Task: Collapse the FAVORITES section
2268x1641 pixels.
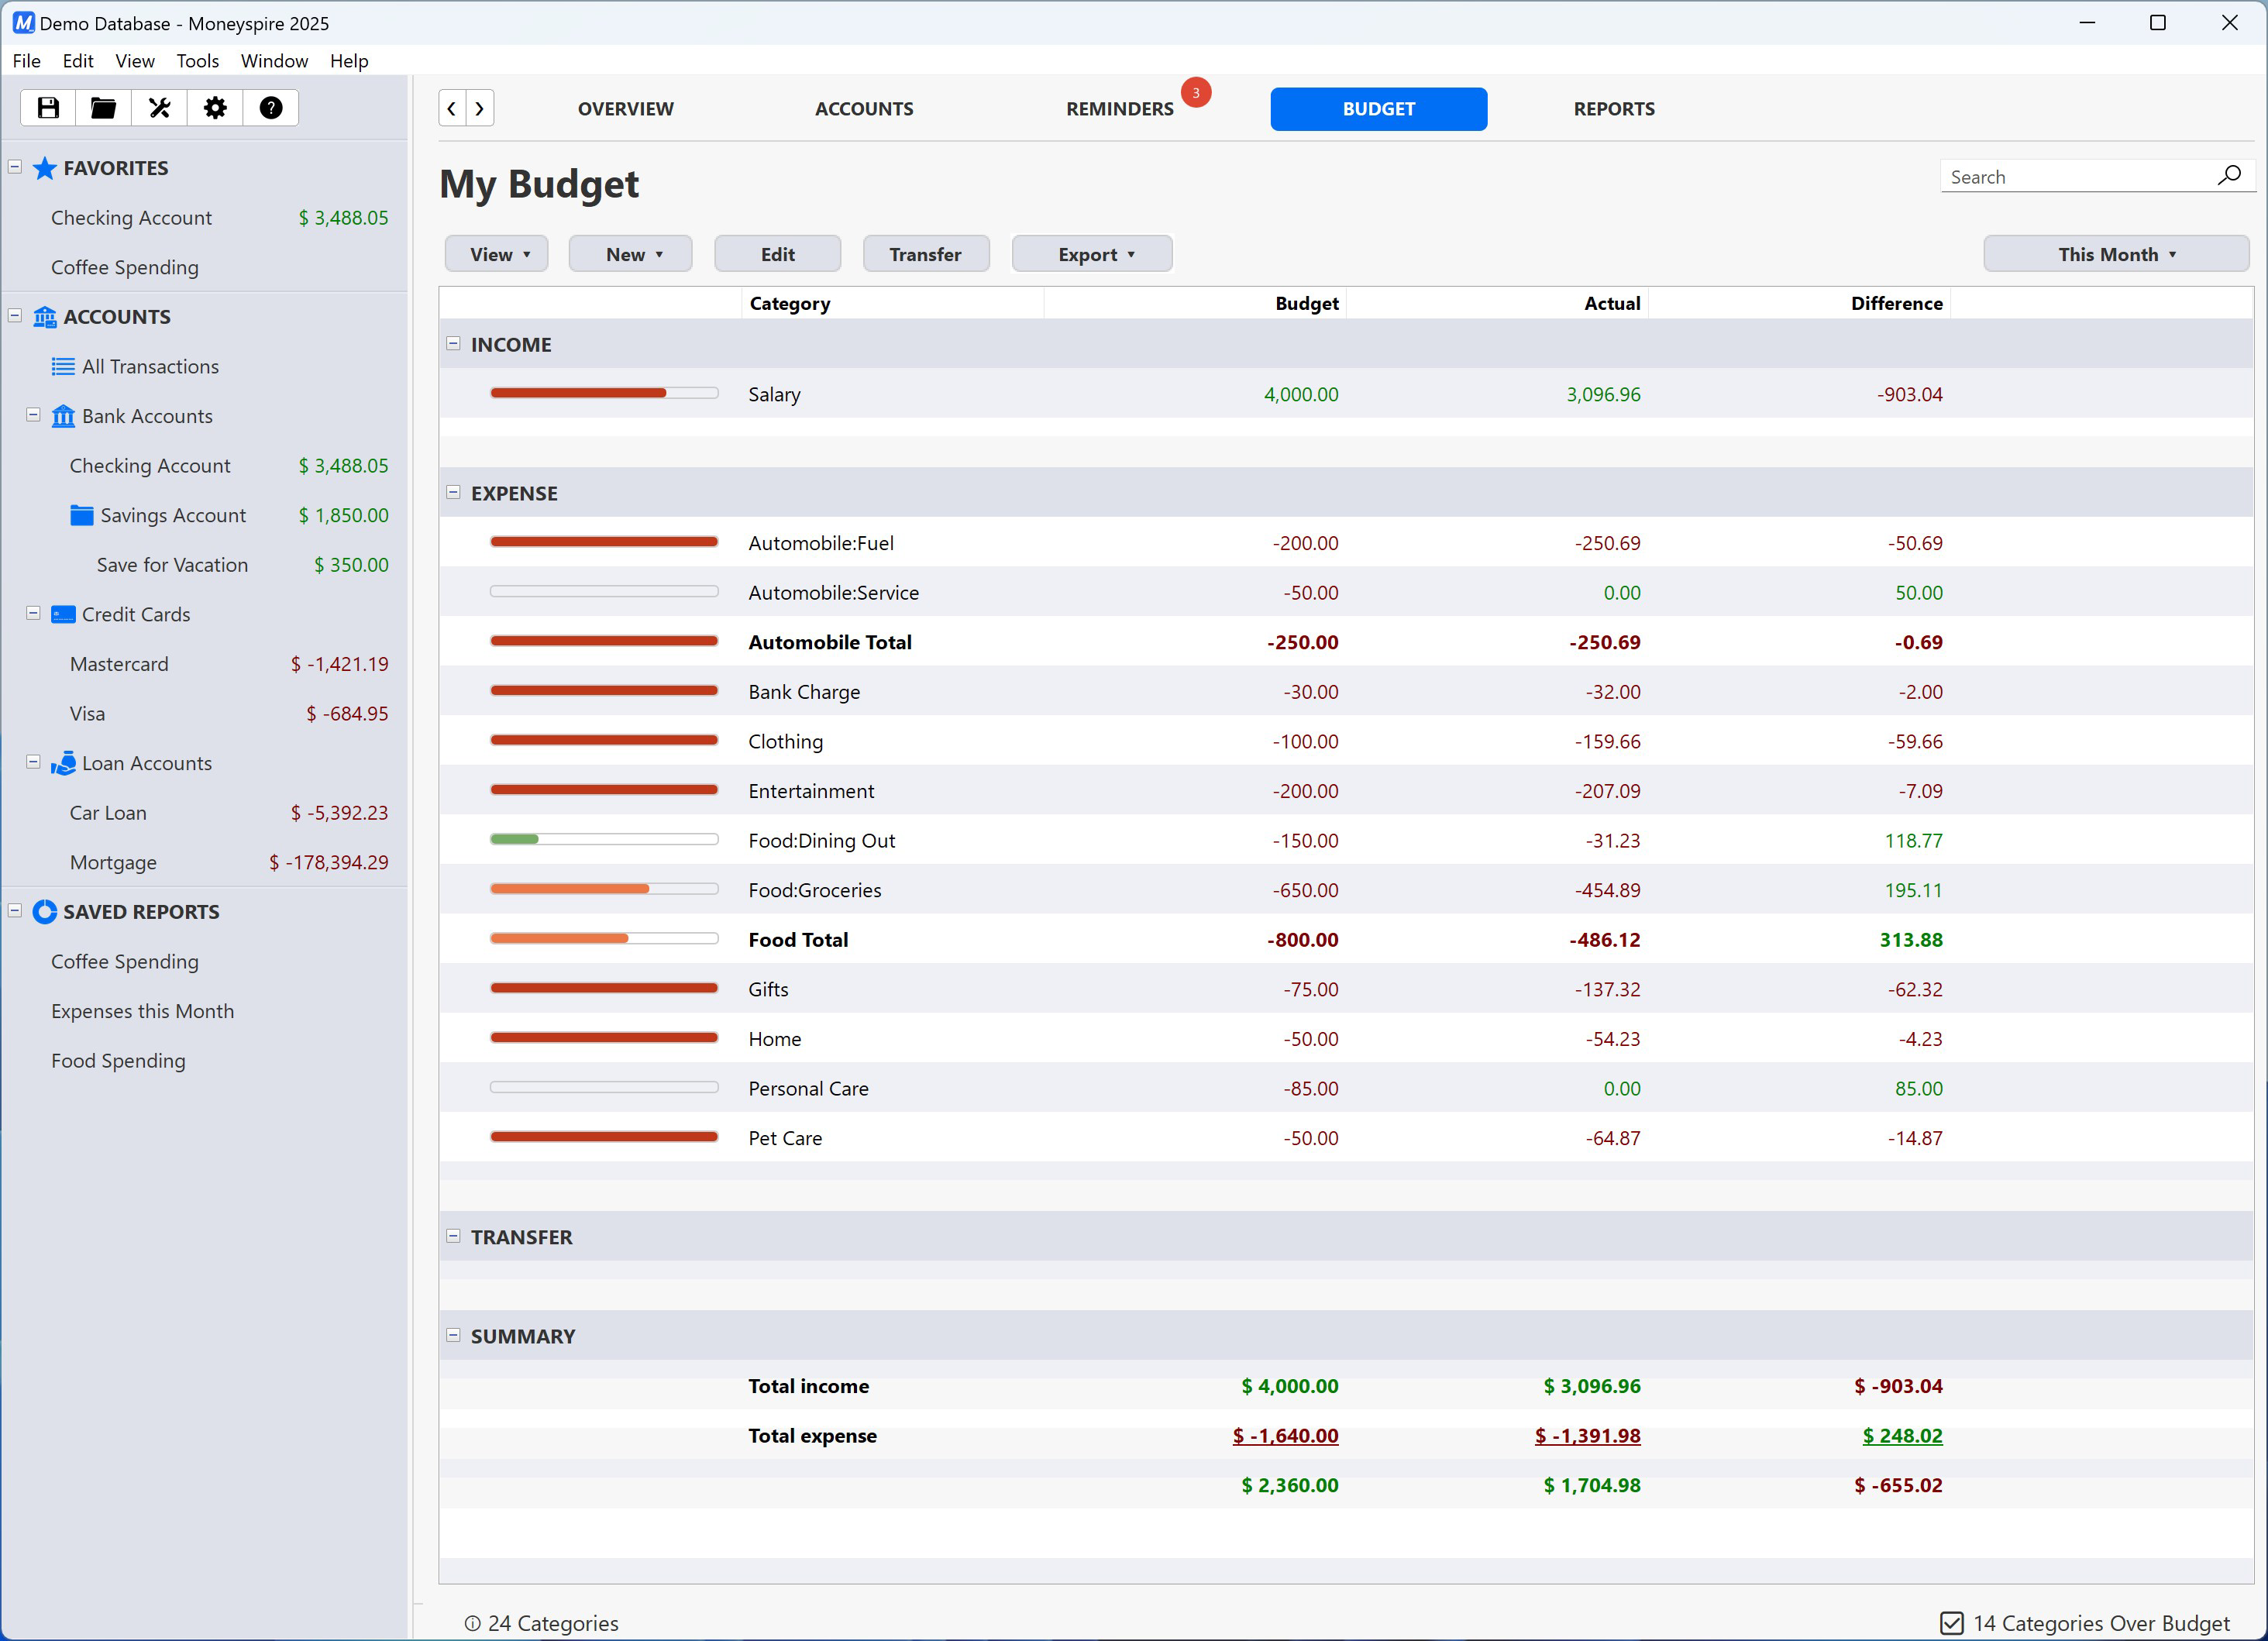Action: [x=15, y=167]
